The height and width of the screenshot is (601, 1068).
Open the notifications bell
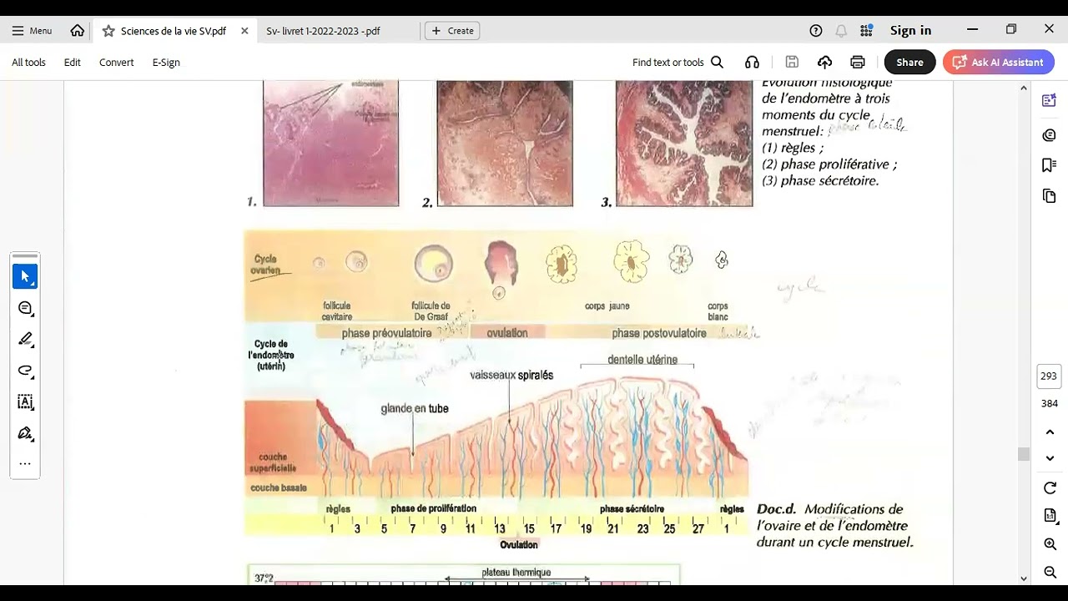[x=841, y=31]
